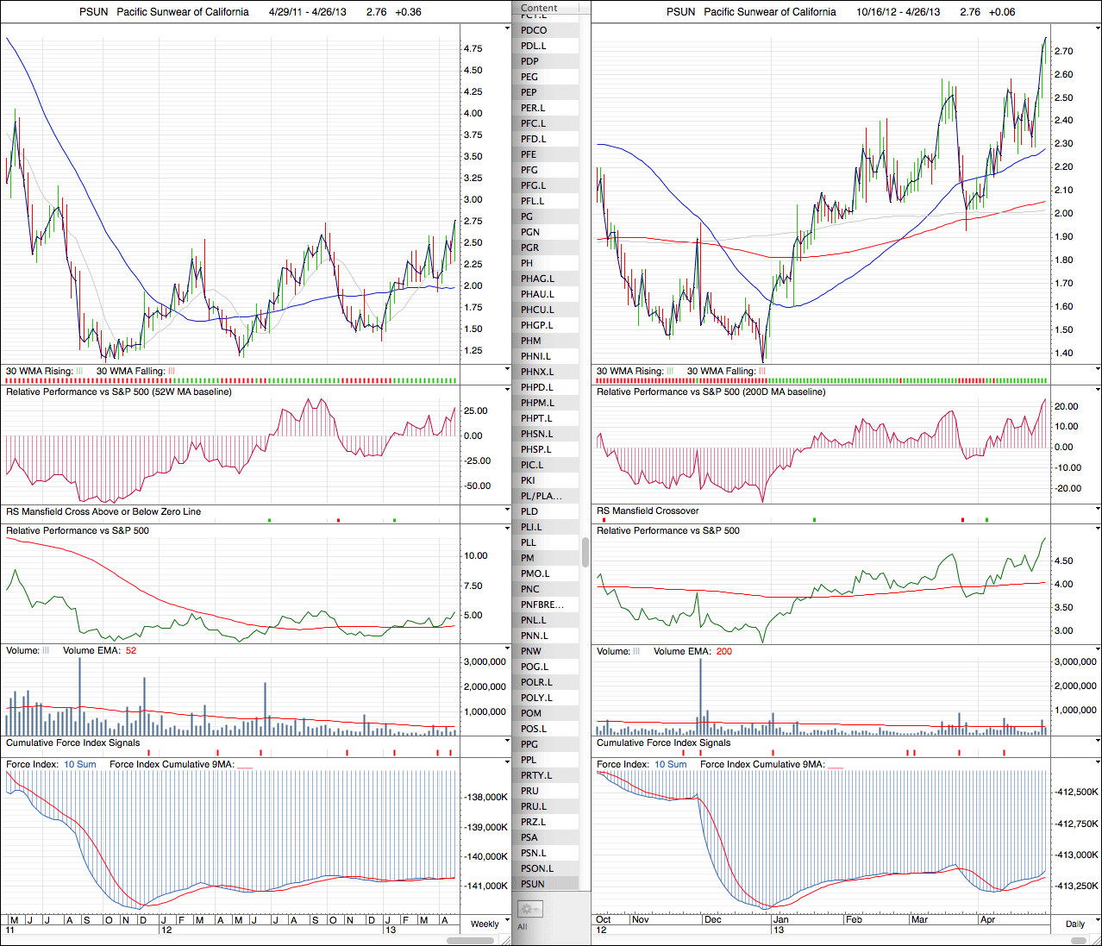Screen dimensions: 1102x946
Task: Click the ticker list vertical scrollbar thumb
Action: pos(585,552)
